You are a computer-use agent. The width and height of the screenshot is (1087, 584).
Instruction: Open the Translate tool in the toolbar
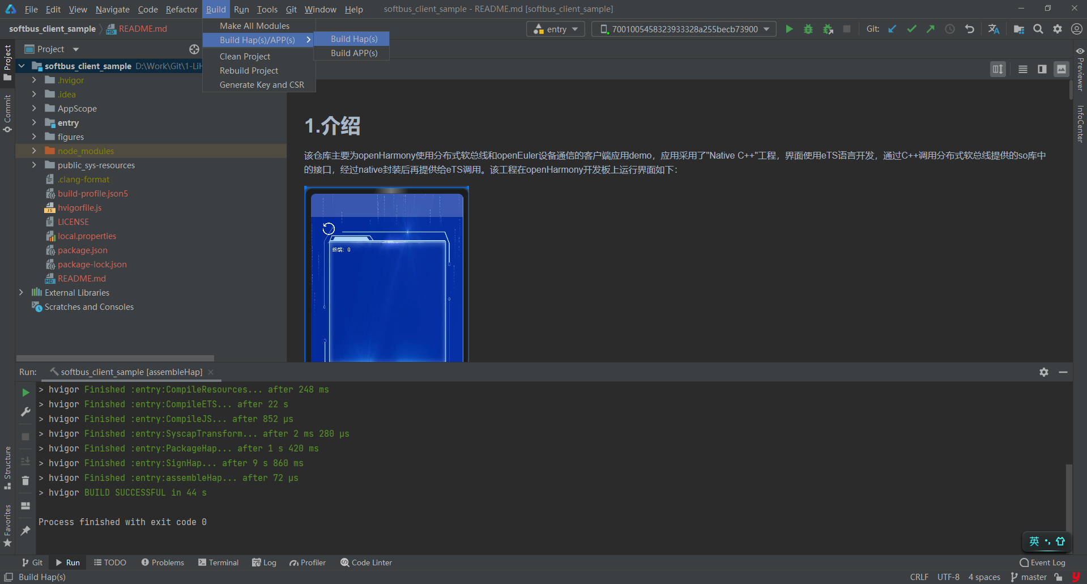[x=994, y=29]
